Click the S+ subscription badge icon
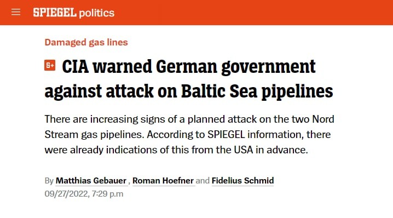This screenshot has height=218, width=393. pyautogui.click(x=50, y=66)
